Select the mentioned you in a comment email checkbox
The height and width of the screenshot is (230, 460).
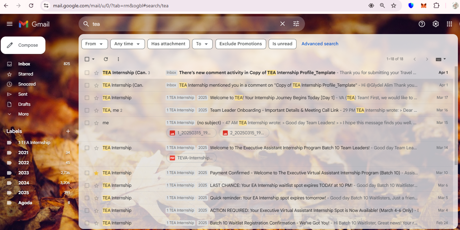click(87, 85)
